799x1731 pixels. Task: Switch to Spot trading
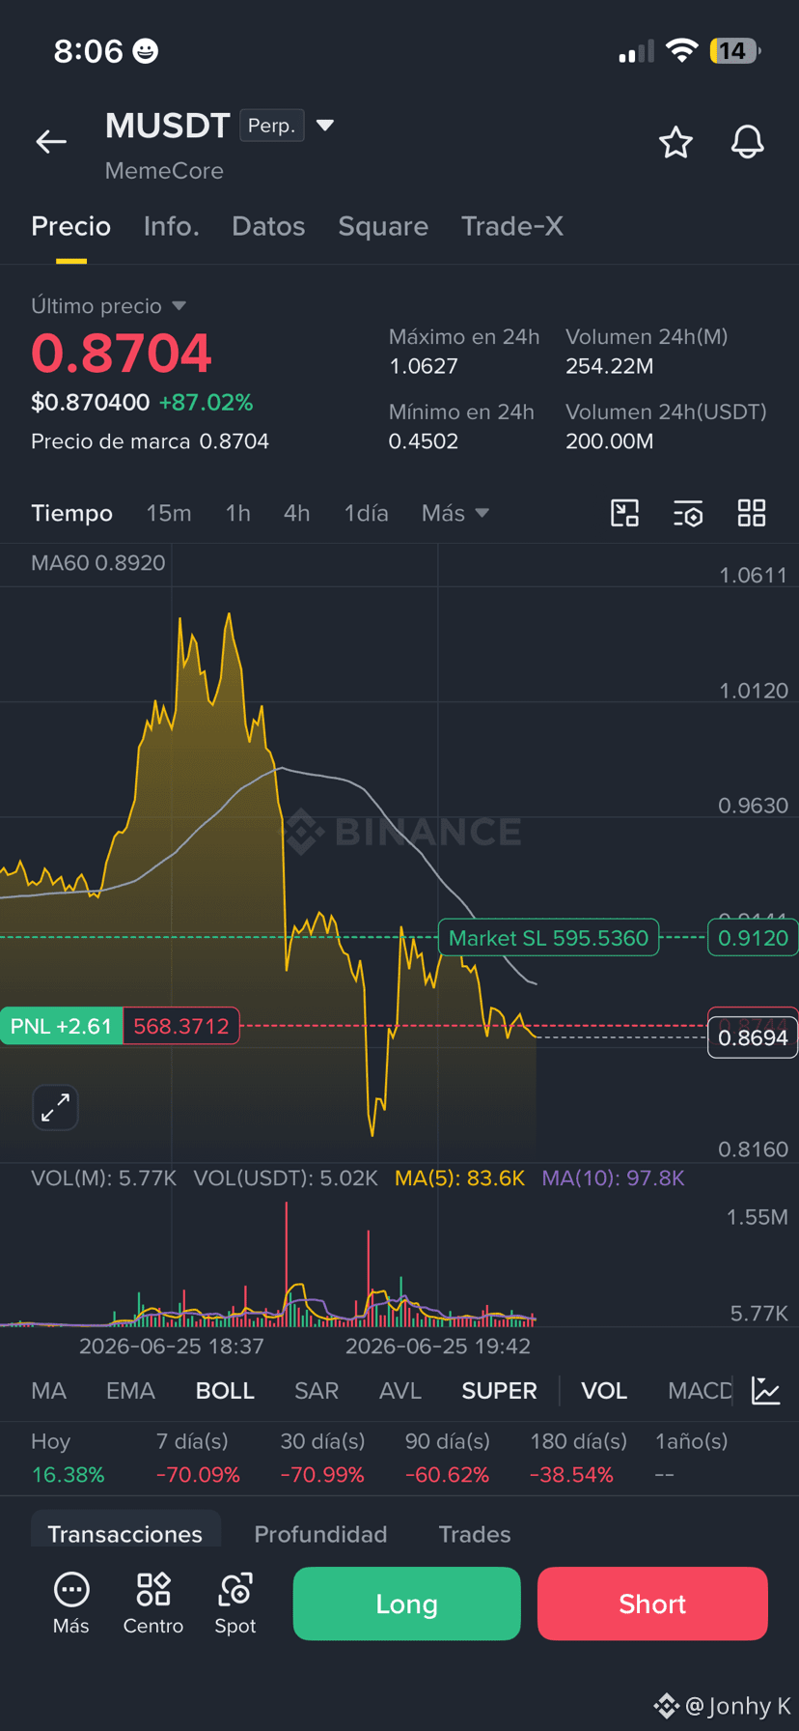[235, 1604]
